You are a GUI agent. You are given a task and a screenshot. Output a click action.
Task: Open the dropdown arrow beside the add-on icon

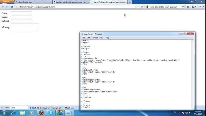point(203,7)
